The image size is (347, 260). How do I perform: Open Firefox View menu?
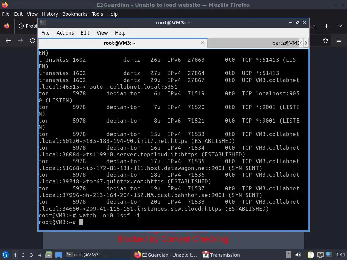click(x=32, y=14)
